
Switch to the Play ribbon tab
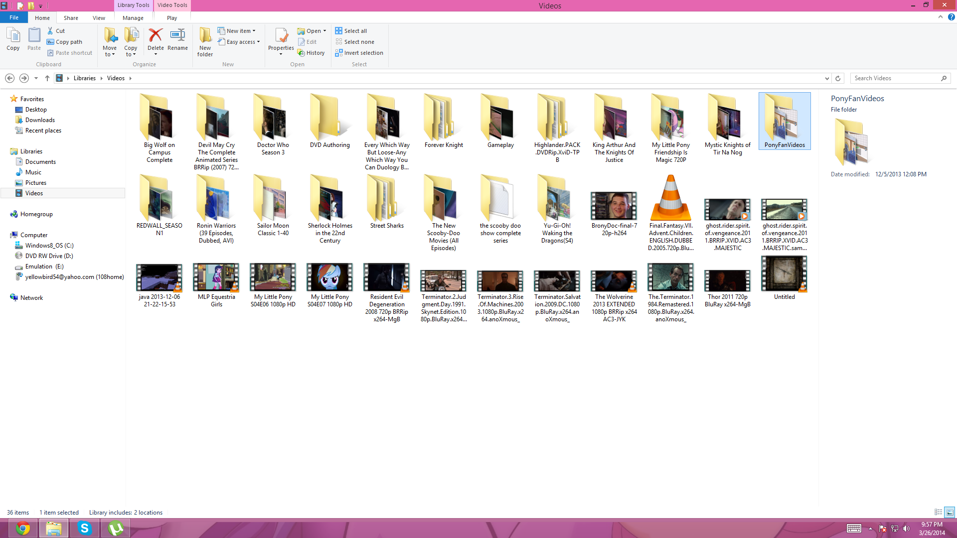point(172,18)
